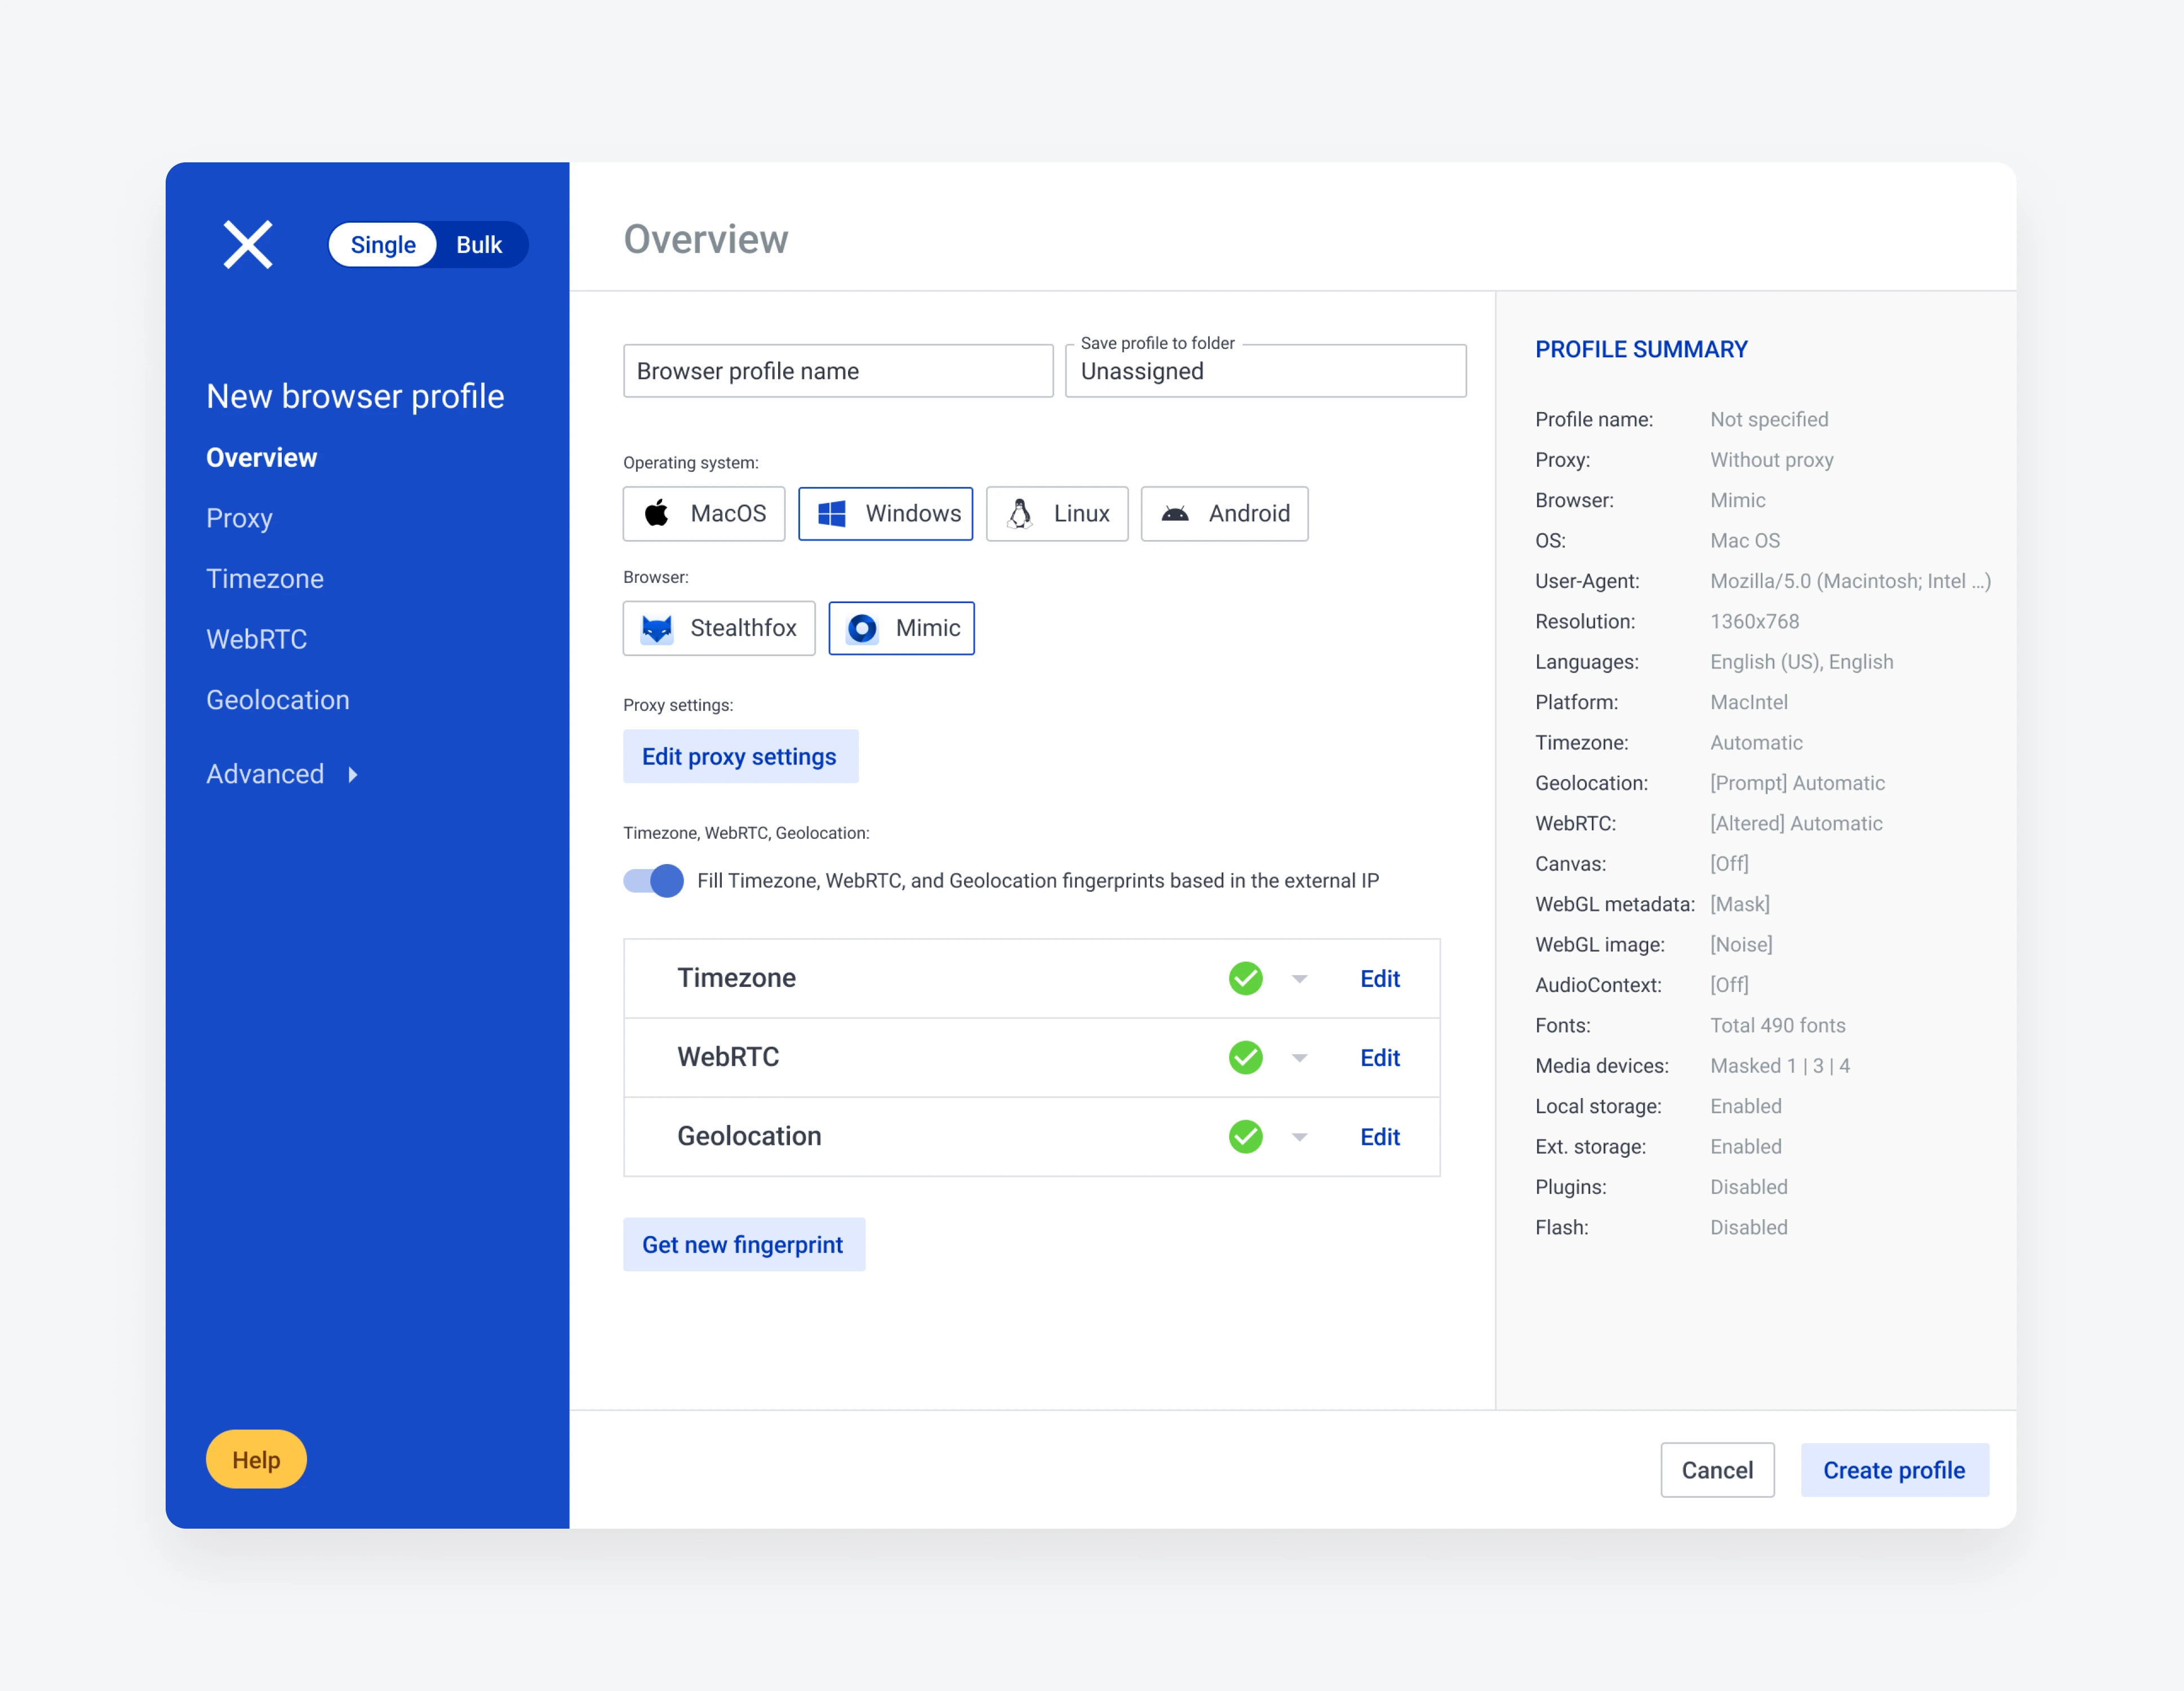Viewport: 2184px width, 1691px height.
Task: Click the '[Noise]' WebGL image value
Action: click(x=1741, y=945)
